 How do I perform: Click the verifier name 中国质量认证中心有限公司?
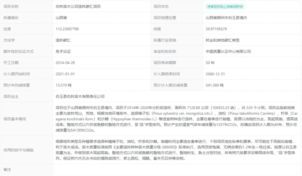(x=228, y=51)
